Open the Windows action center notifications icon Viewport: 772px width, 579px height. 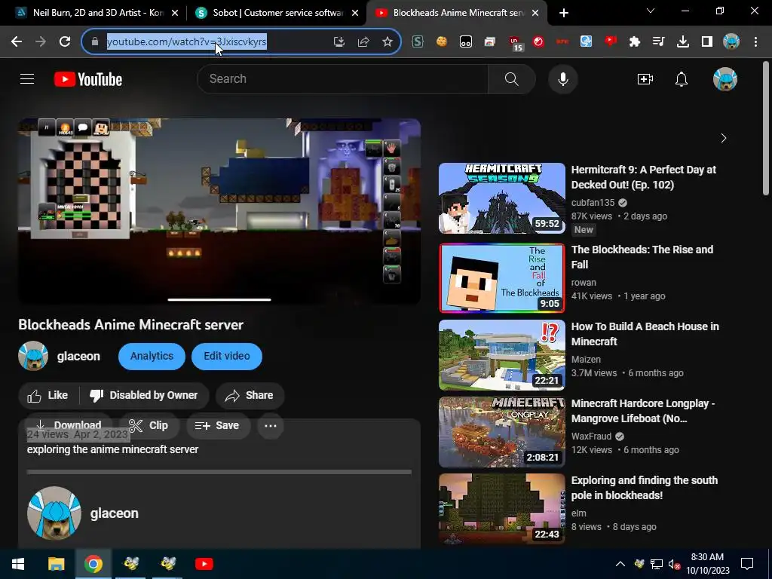click(747, 564)
